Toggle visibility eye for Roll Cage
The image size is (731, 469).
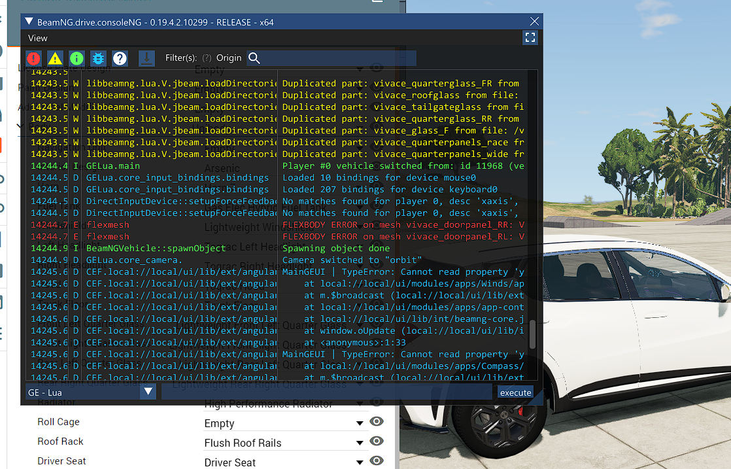pyautogui.click(x=377, y=421)
